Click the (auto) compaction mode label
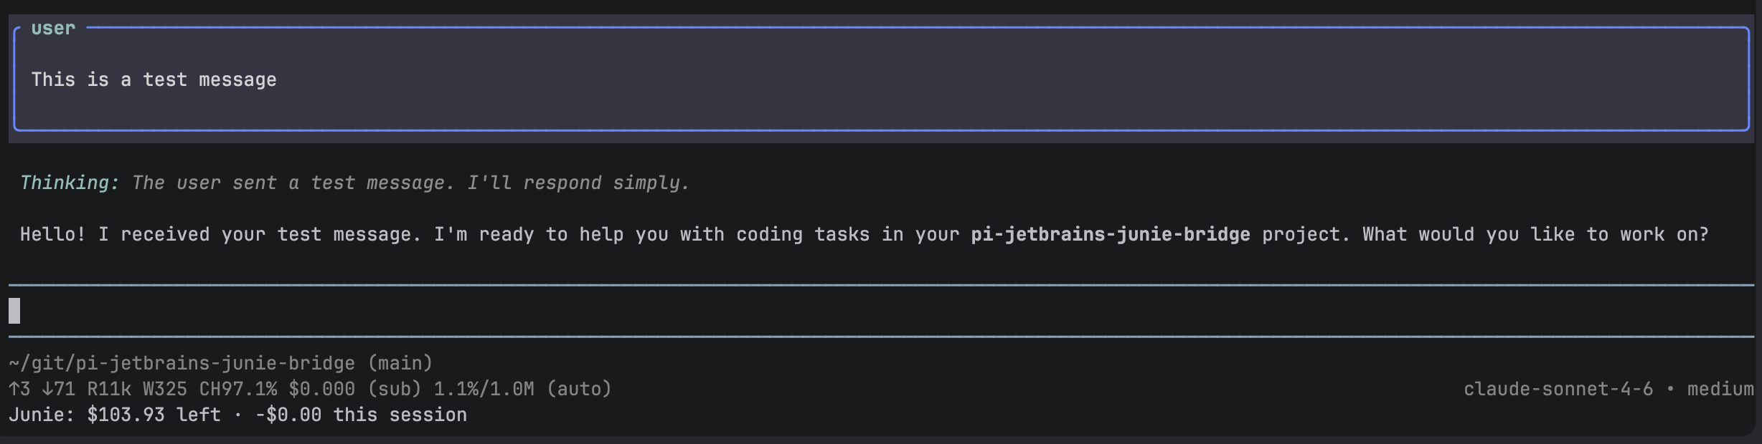The height and width of the screenshot is (444, 1762). click(579, 389)
